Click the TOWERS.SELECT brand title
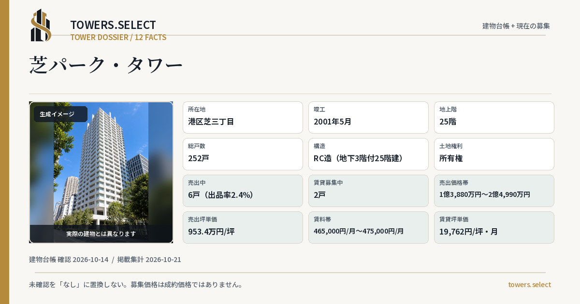The width and height of the screenshot is (580, 304). (x=113, y=25)
